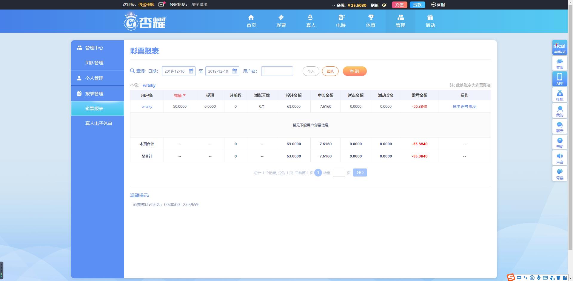Select the 个人 filter option
Image resolution: width=573 pixels, height=281 pixels.
point(311,71)
